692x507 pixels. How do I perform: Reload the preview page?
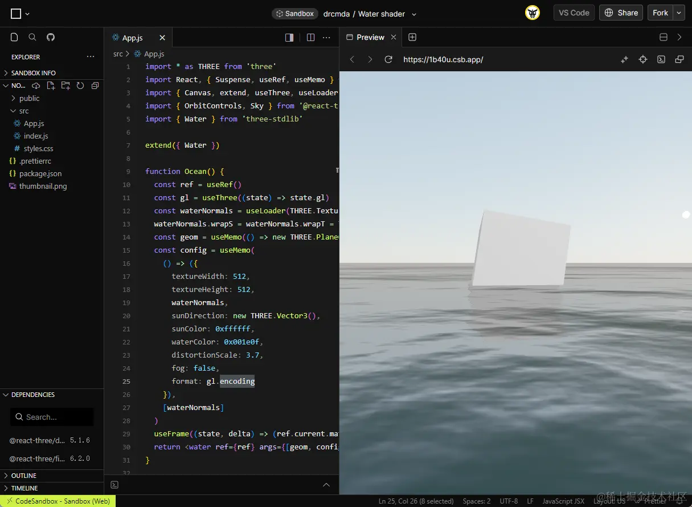(388, 59)
